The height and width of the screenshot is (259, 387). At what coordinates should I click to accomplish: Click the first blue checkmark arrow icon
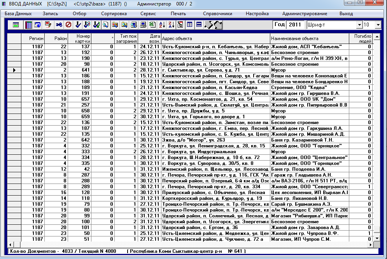tap(78, 24)
